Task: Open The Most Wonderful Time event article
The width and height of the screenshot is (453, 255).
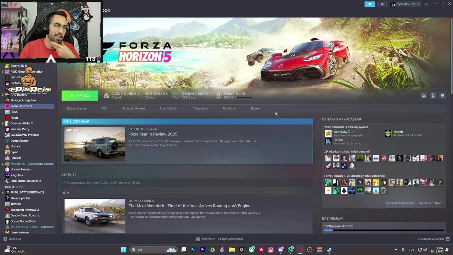Action: pyautogui.click(x=189, y=206)
